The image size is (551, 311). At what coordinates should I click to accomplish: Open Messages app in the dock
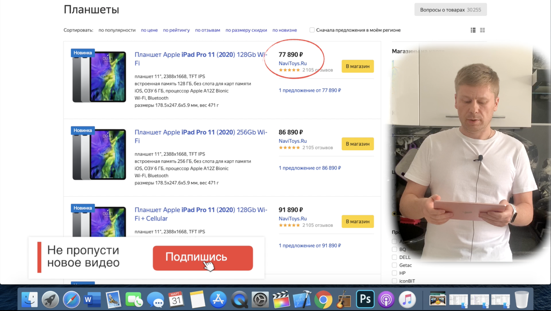pos(155,300)
